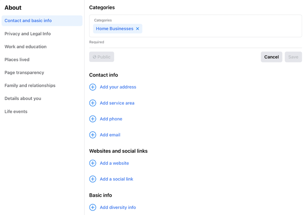Viewport: 305px width, 215px height.
Task: Open the Add diversity info link
Action: click(118, 207)
